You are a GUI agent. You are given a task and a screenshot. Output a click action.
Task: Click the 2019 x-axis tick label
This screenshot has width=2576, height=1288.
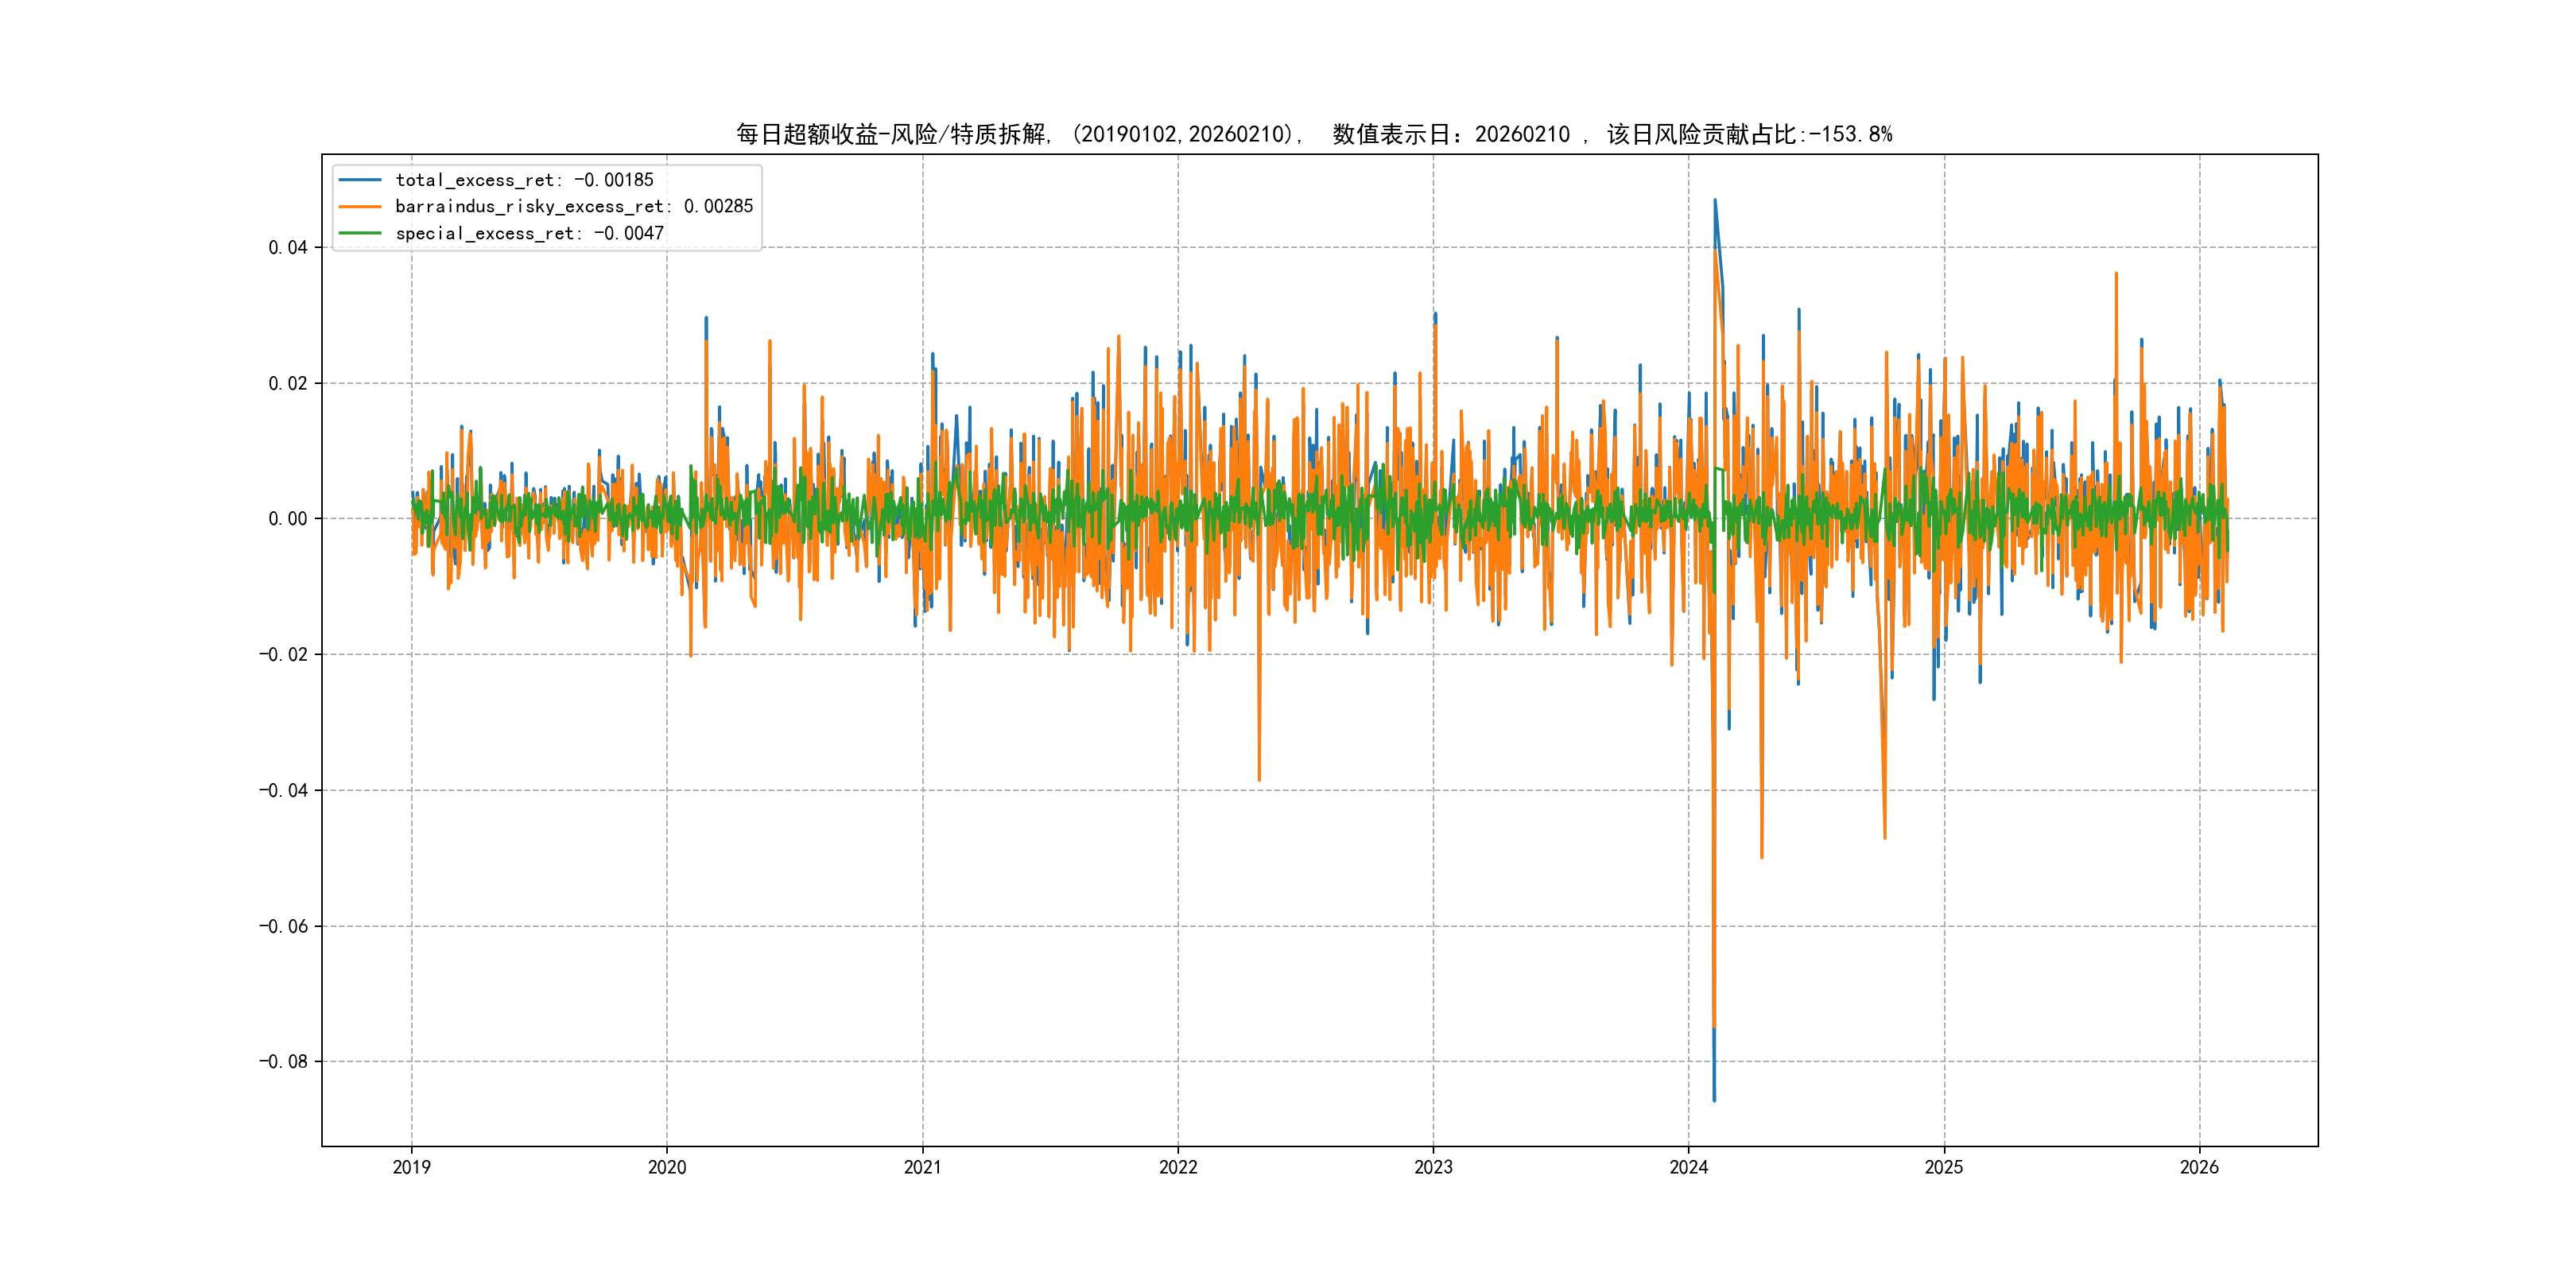pyautogui.click(x=411, y=1167)
